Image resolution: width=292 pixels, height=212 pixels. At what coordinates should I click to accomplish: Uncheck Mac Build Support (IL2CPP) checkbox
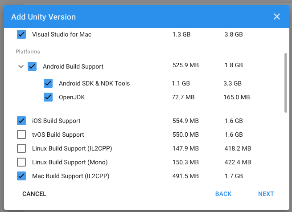click(x=21, y=176)
